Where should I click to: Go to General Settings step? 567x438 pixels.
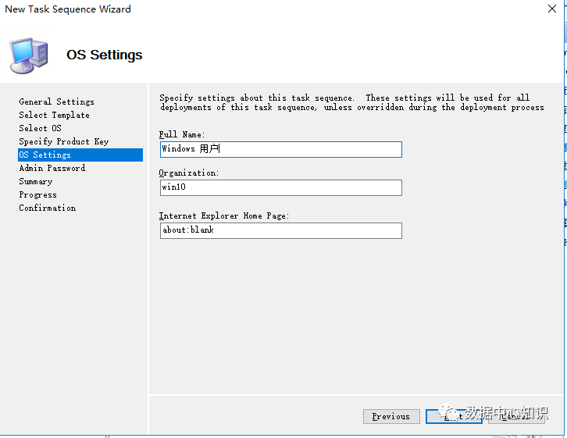[x=56, y=101]
